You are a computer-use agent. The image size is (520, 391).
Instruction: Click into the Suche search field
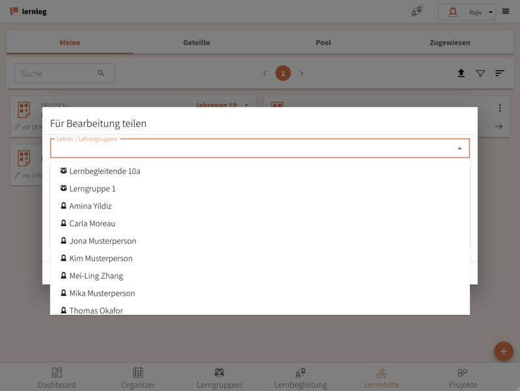(57, 74)
